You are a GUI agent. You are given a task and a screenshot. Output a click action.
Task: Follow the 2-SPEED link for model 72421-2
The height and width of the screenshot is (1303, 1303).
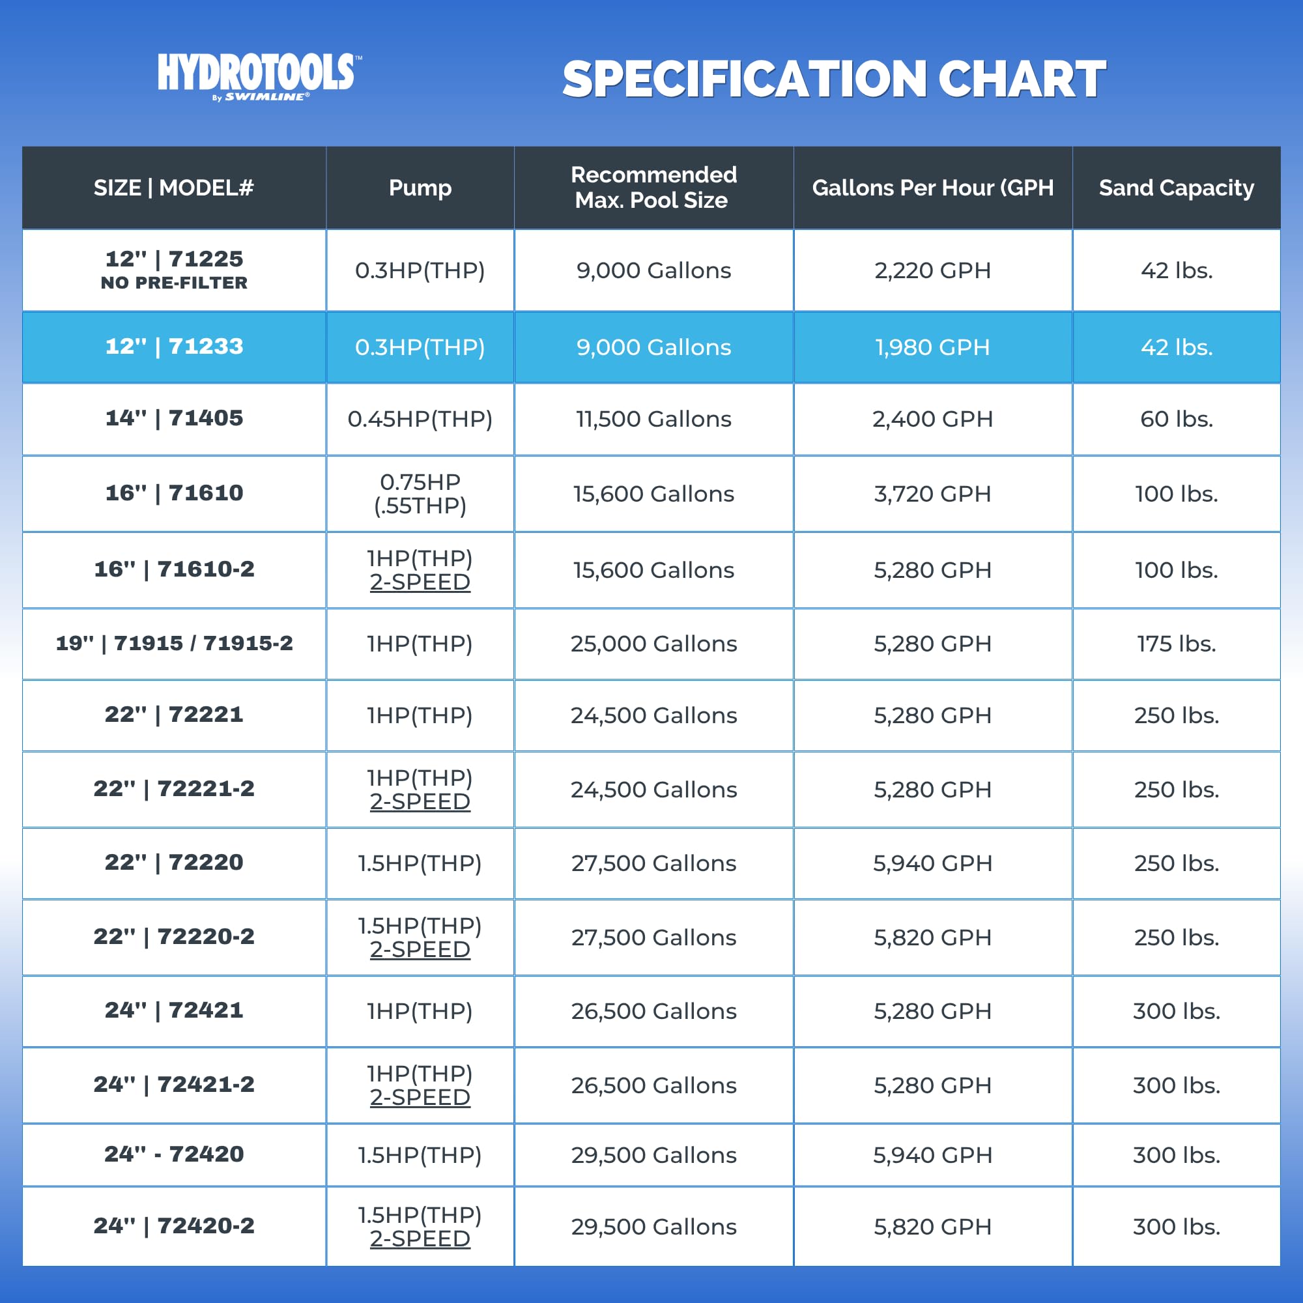(x=420, y=1097)
